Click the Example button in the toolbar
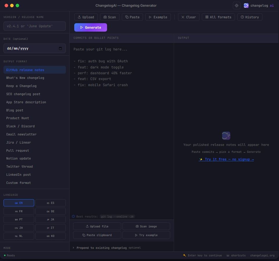This screenshot has width=279, height=261. [158, 17]
